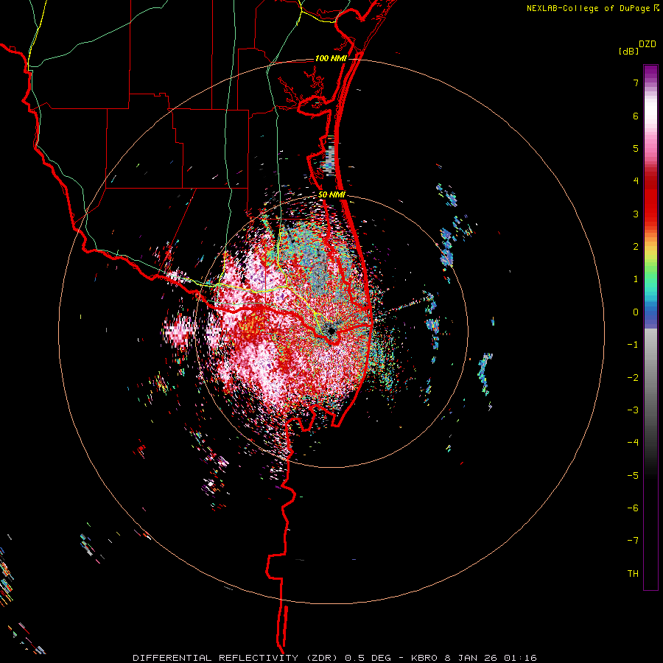Click the -3 dB label on legend
This screenshot has height=663, width=663.
pyautogui.click(x=633, y=410)
